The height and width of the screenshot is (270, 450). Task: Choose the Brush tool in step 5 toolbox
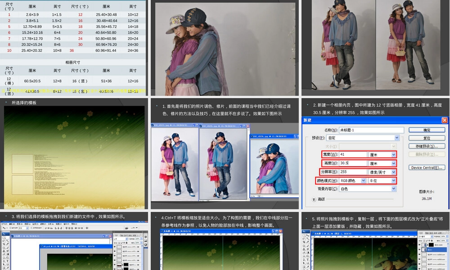click(x=308, y=246)
